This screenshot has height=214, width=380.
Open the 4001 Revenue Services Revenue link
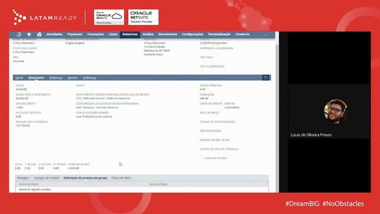(x=97, y=108)
